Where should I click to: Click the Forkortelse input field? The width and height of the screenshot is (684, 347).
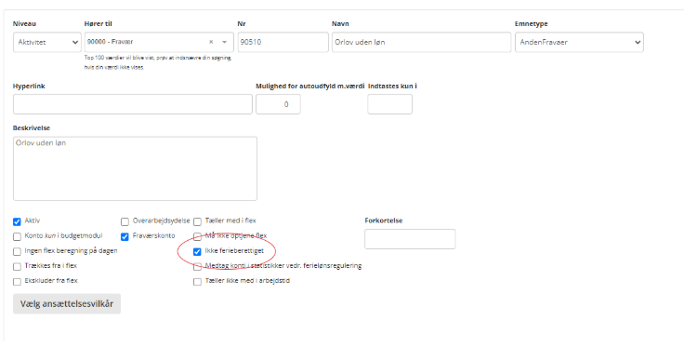[410, 239]
